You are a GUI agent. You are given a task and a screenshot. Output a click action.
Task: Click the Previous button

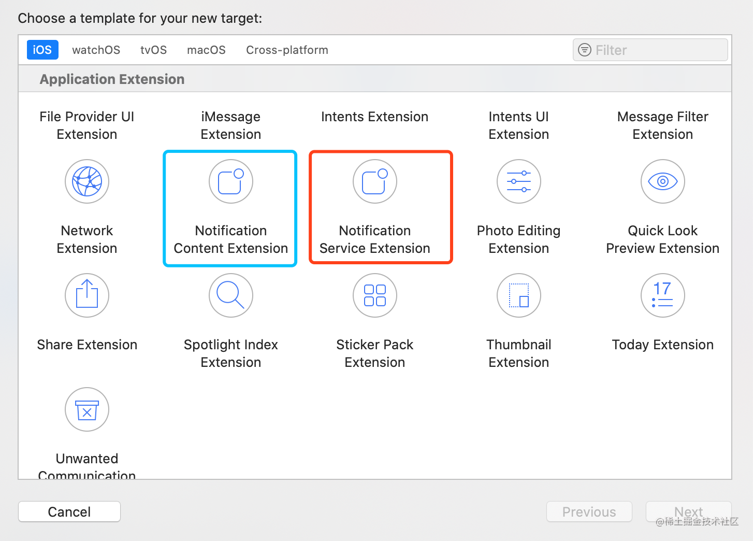[x=589, y=511]
